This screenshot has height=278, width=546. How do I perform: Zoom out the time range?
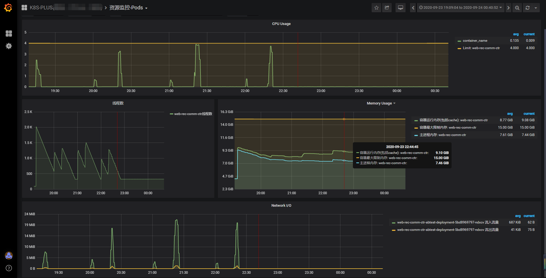tap(517, 8)
